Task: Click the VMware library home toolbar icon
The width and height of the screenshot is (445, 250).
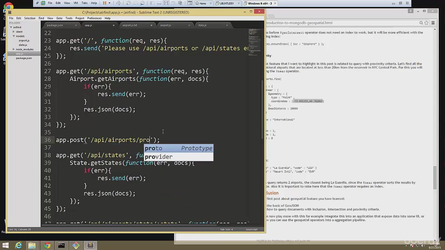Action: (x=190, y=3)
